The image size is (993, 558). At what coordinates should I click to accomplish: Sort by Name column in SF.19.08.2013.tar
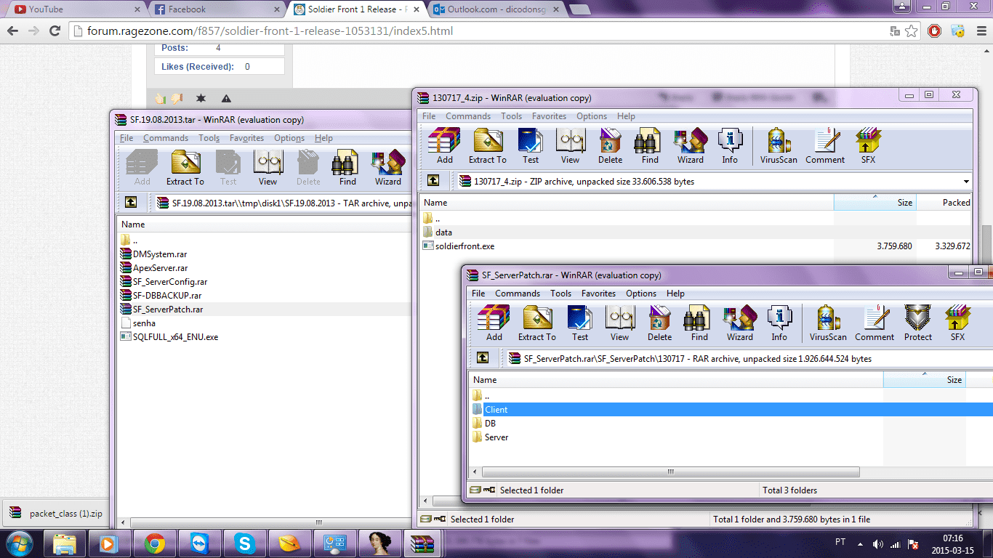pyautogui.click(x=263, y=225)
